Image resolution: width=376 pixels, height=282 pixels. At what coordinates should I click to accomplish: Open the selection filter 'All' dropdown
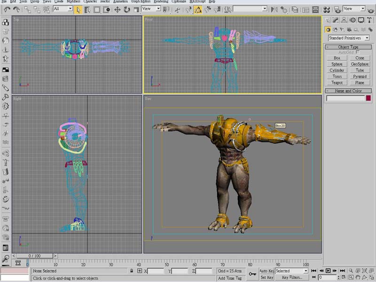[63, 9]
